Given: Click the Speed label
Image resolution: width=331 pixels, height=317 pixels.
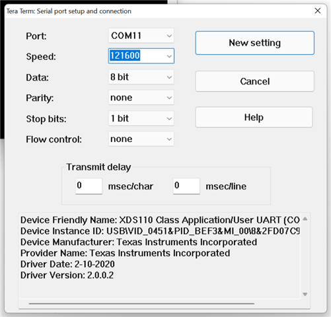Looking at the screenshot, I should point(41,57).
